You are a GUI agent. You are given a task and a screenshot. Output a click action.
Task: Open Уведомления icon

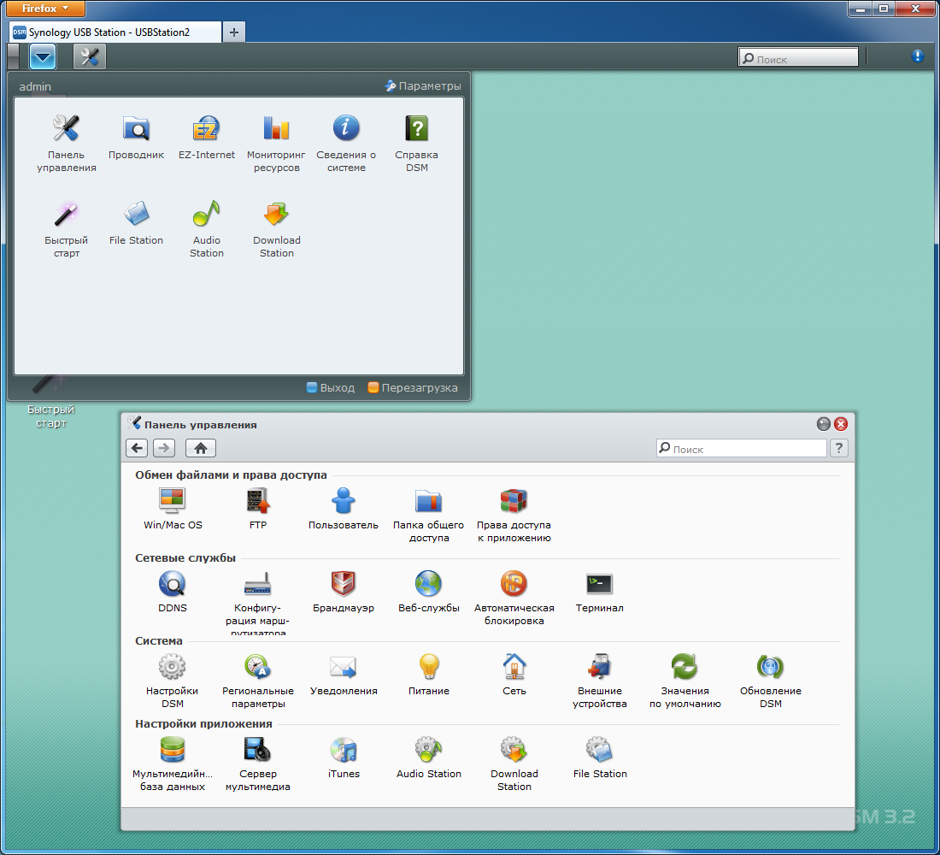pyautogui.click(x=344, y=675)
